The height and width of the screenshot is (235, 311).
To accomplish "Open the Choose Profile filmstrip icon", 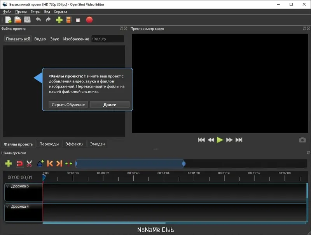I will pyautogui.click(x=69, y=20).
